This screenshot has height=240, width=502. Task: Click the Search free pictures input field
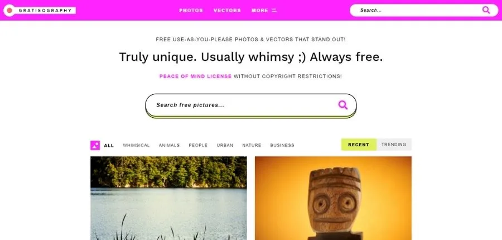click(x=250, y=105)
